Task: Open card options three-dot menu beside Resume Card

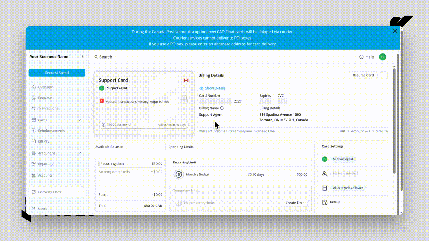Action: tap(384, 75)
